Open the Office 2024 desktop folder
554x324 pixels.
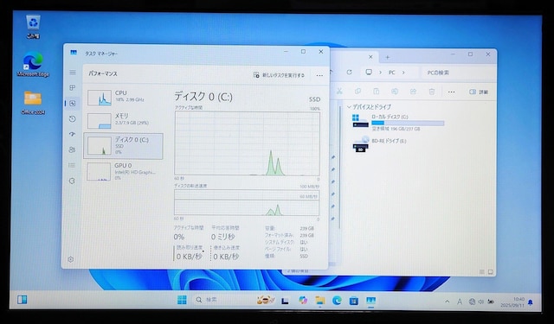tap(33, 103)
